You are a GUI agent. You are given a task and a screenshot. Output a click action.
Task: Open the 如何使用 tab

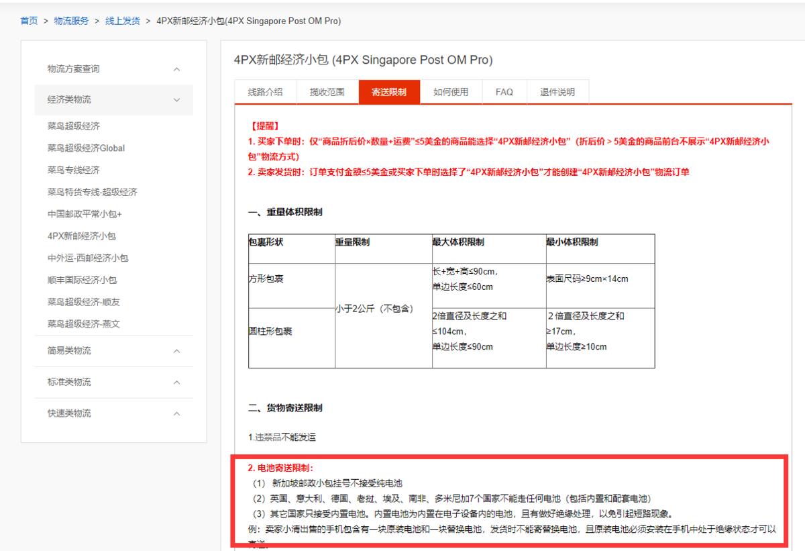coord(451,93)
